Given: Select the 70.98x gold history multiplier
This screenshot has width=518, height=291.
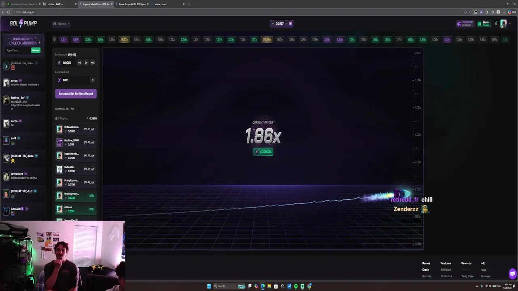Looking at the screenshot, I should click(267, 40).
